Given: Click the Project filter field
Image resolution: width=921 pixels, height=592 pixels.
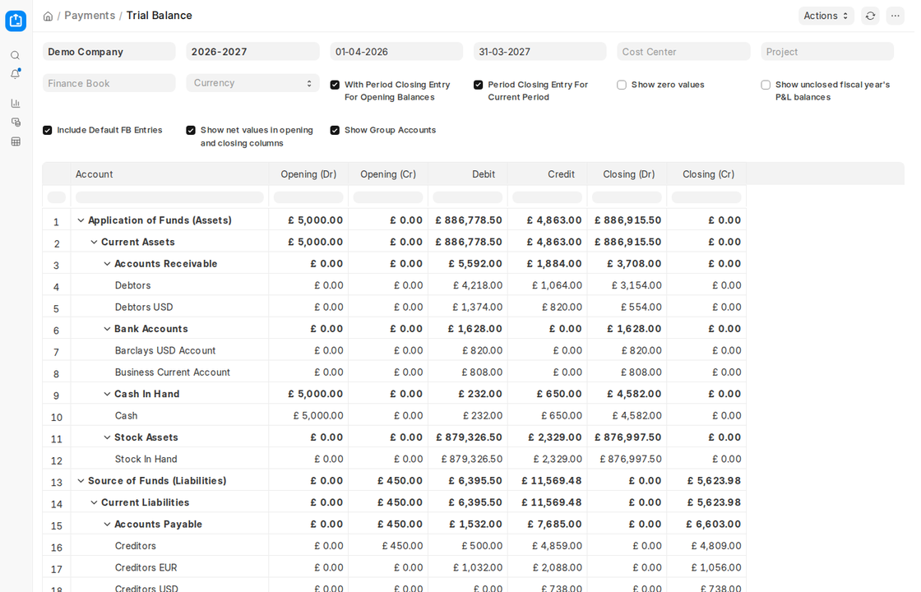Looking at the screenshot, I should 827,52.
